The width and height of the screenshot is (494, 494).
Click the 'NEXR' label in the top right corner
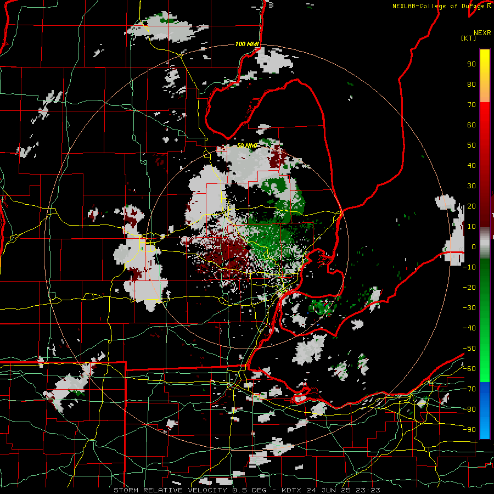tap(482, 33)
